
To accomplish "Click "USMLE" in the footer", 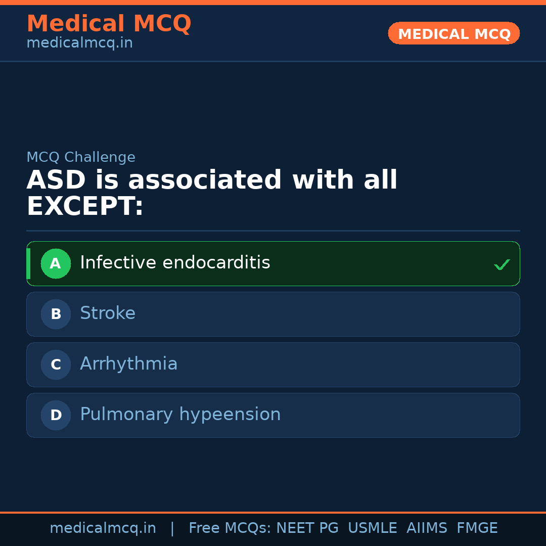I will coord(372,528).
